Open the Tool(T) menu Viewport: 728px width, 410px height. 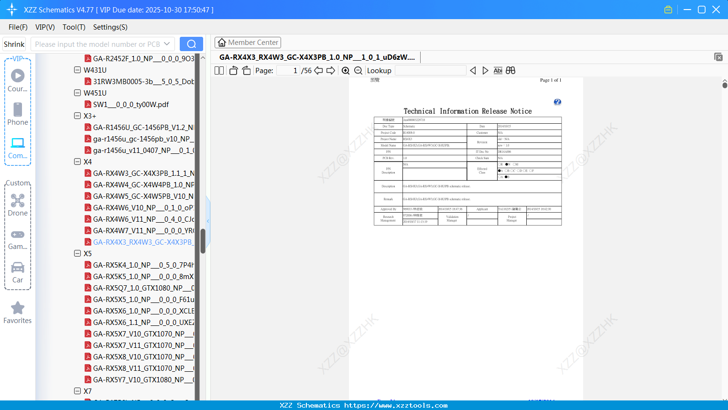(74, 27)
